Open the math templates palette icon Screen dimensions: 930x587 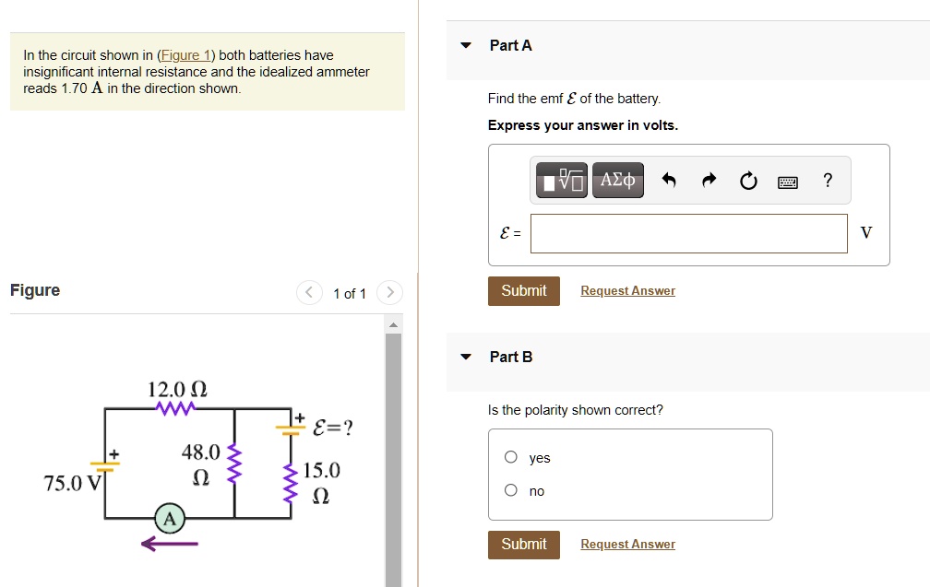(560, 181)
